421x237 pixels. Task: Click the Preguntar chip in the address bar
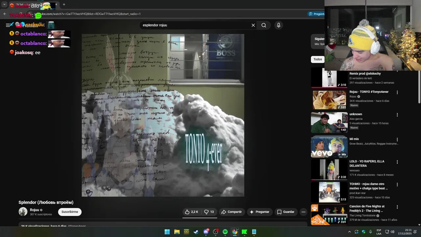point(316,14)
